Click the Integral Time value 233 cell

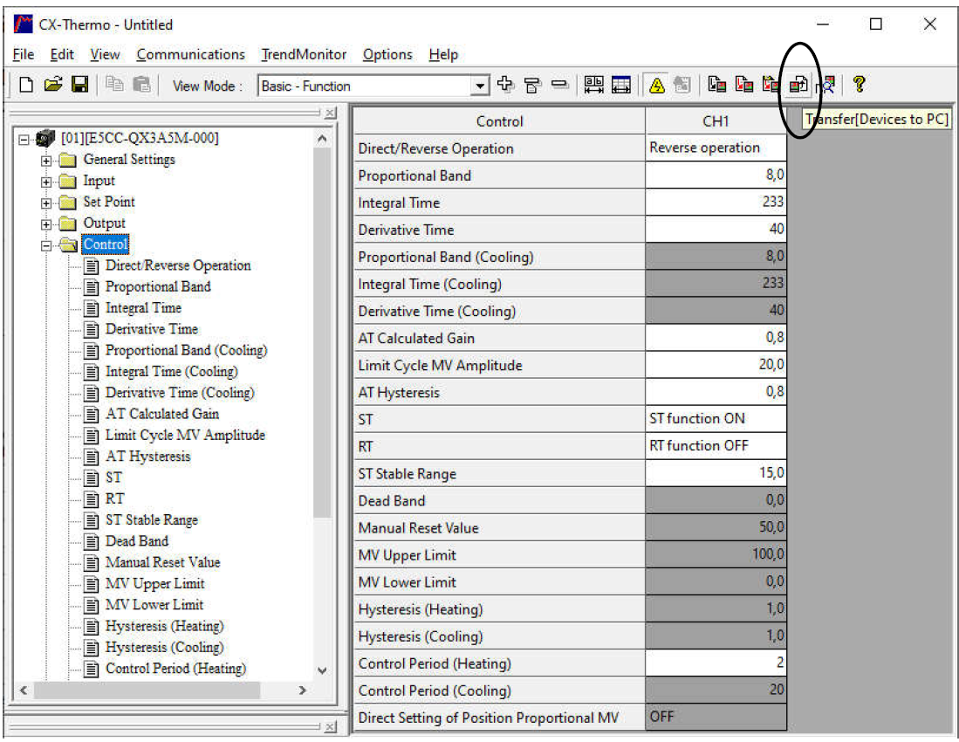[x=716, y=203]
